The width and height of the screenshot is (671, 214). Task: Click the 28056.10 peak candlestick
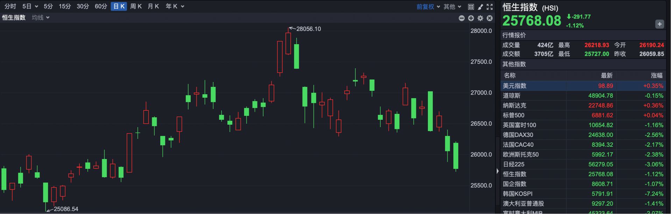click(288, 44)
